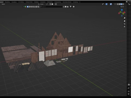Click the 3D cursor on the window wall
The width and height of the screenshot is (131, 98).
pyautogui.click(x=47, y=54)
